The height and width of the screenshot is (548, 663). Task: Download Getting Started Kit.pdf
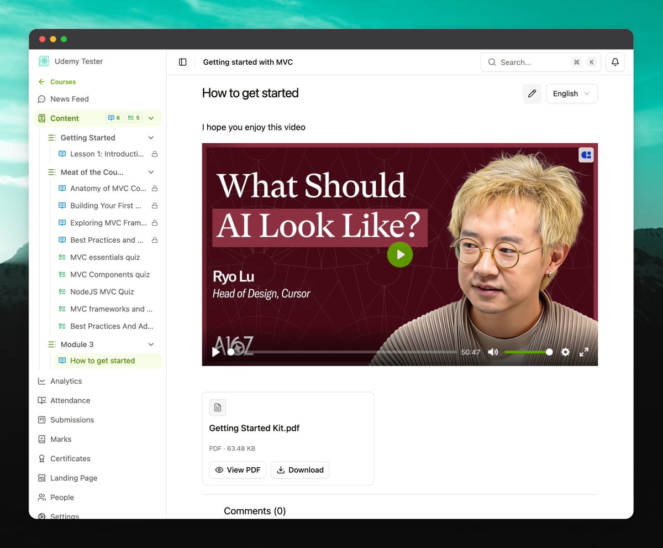tap(300, 470)
